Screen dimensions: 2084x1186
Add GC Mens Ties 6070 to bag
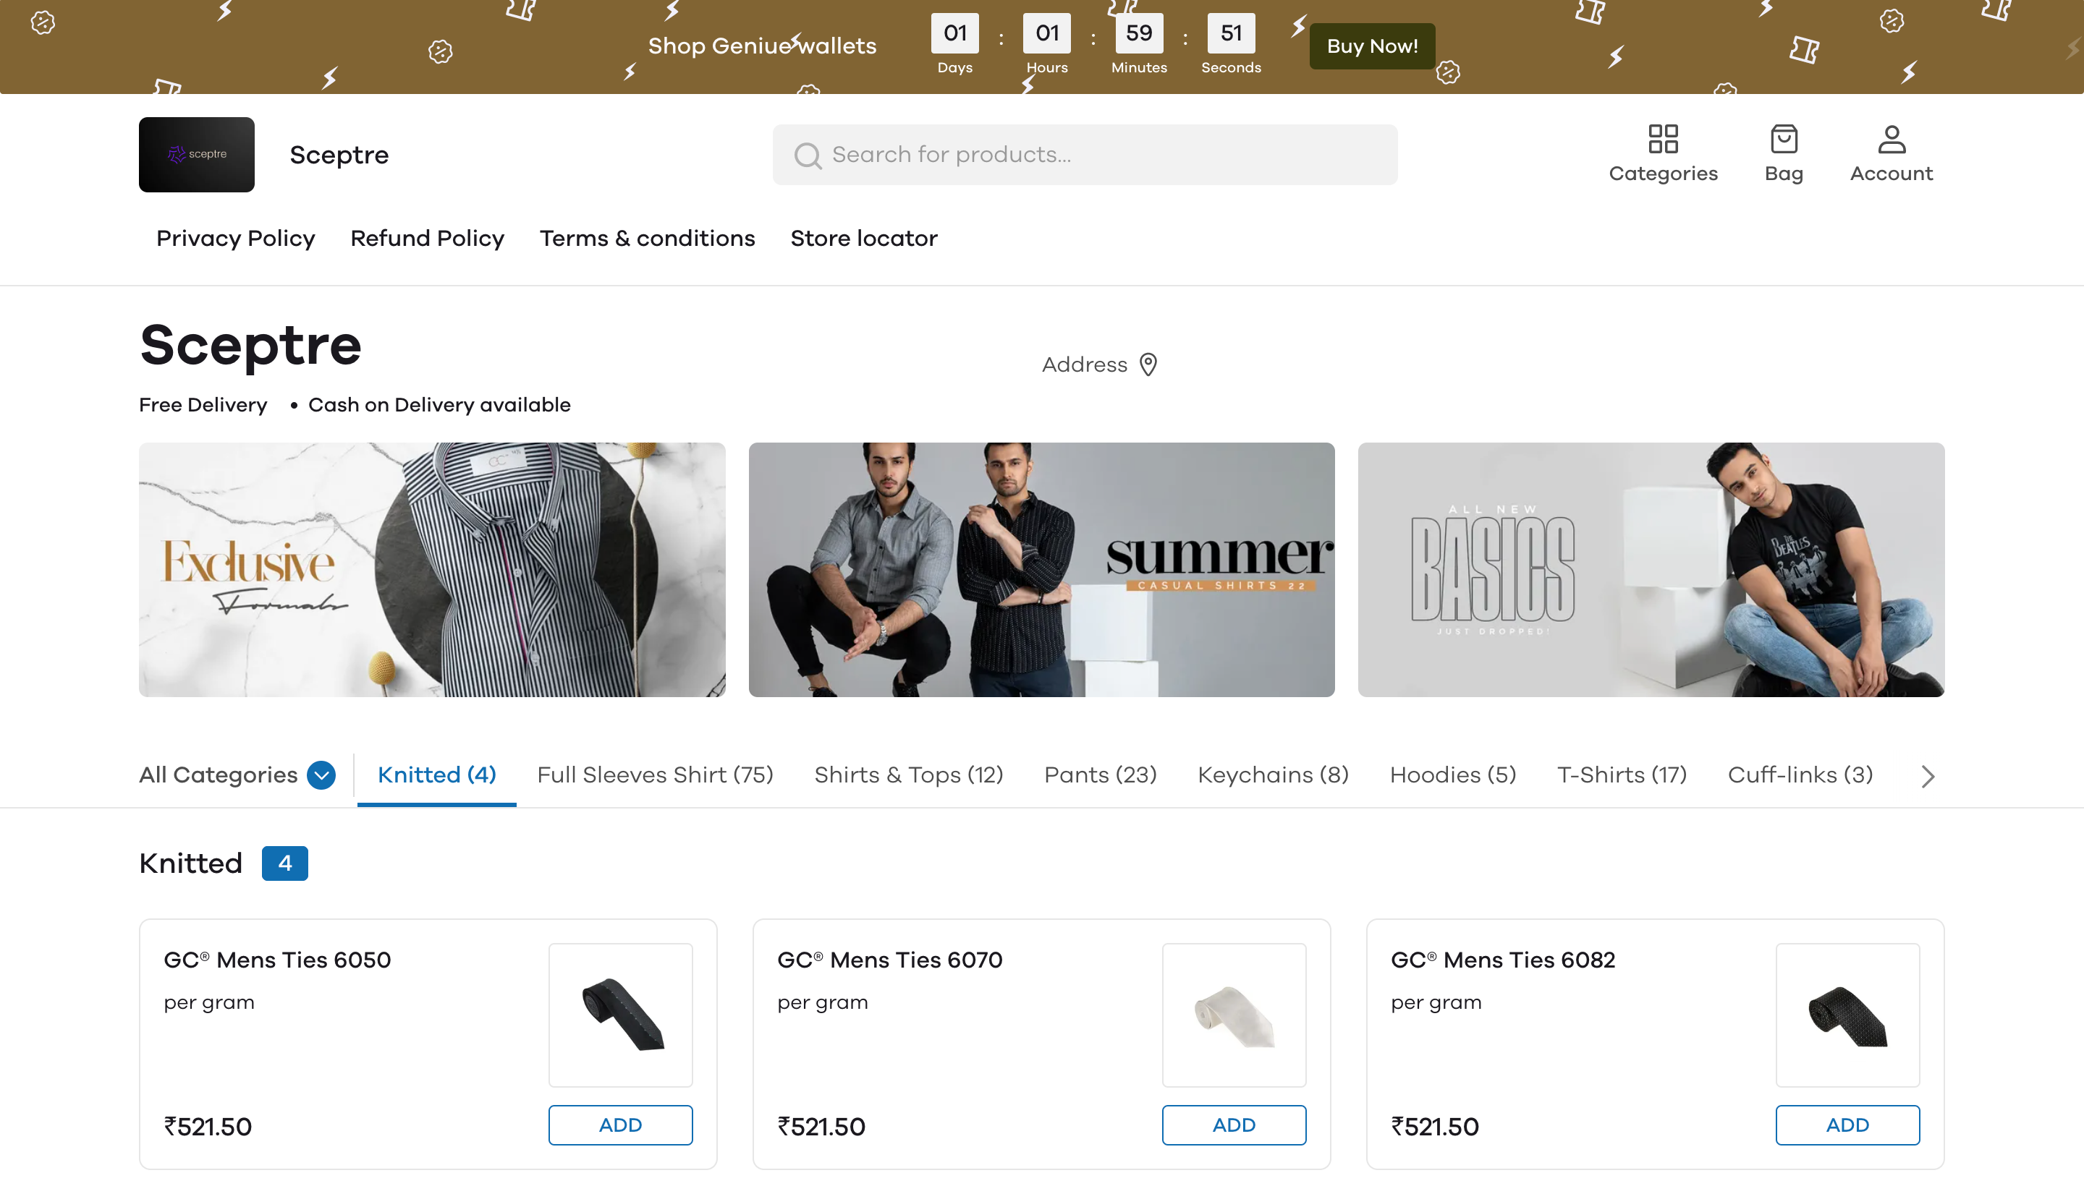point(1234,1125)
